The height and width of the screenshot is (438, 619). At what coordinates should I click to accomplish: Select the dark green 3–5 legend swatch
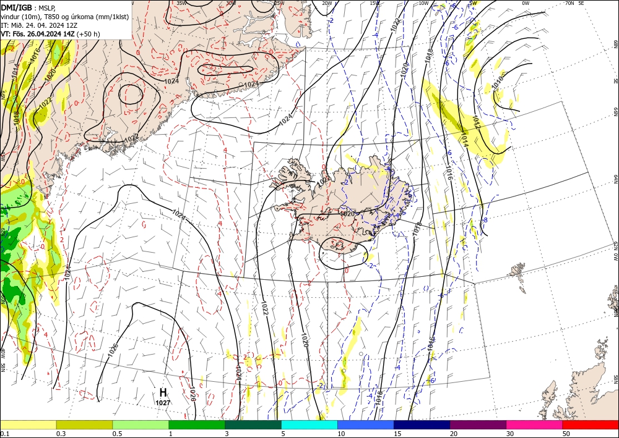(x=253, y=424)
